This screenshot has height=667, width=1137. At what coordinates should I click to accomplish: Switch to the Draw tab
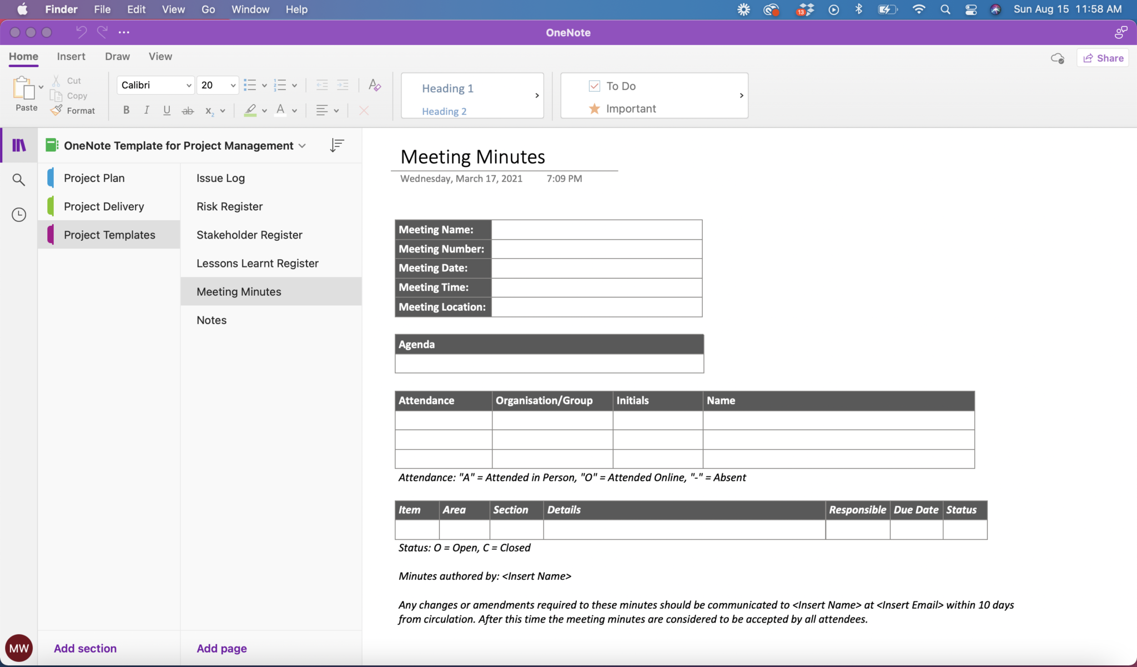coord(117,57)
